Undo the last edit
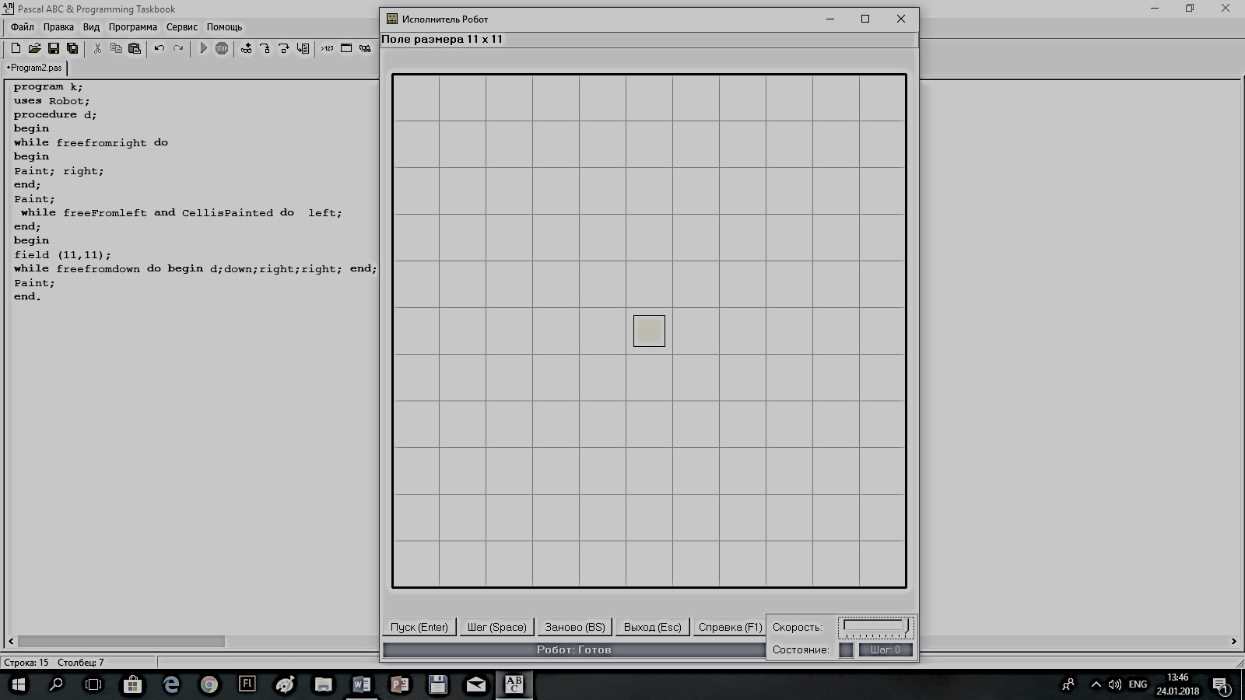The width and height of the screenshot is (1245, 700). point(160,48)
